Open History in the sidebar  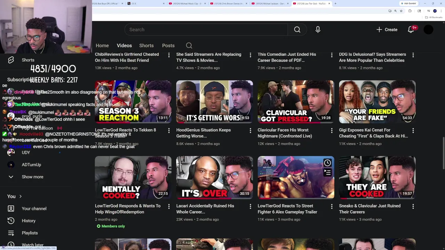[x=29, y=221]
